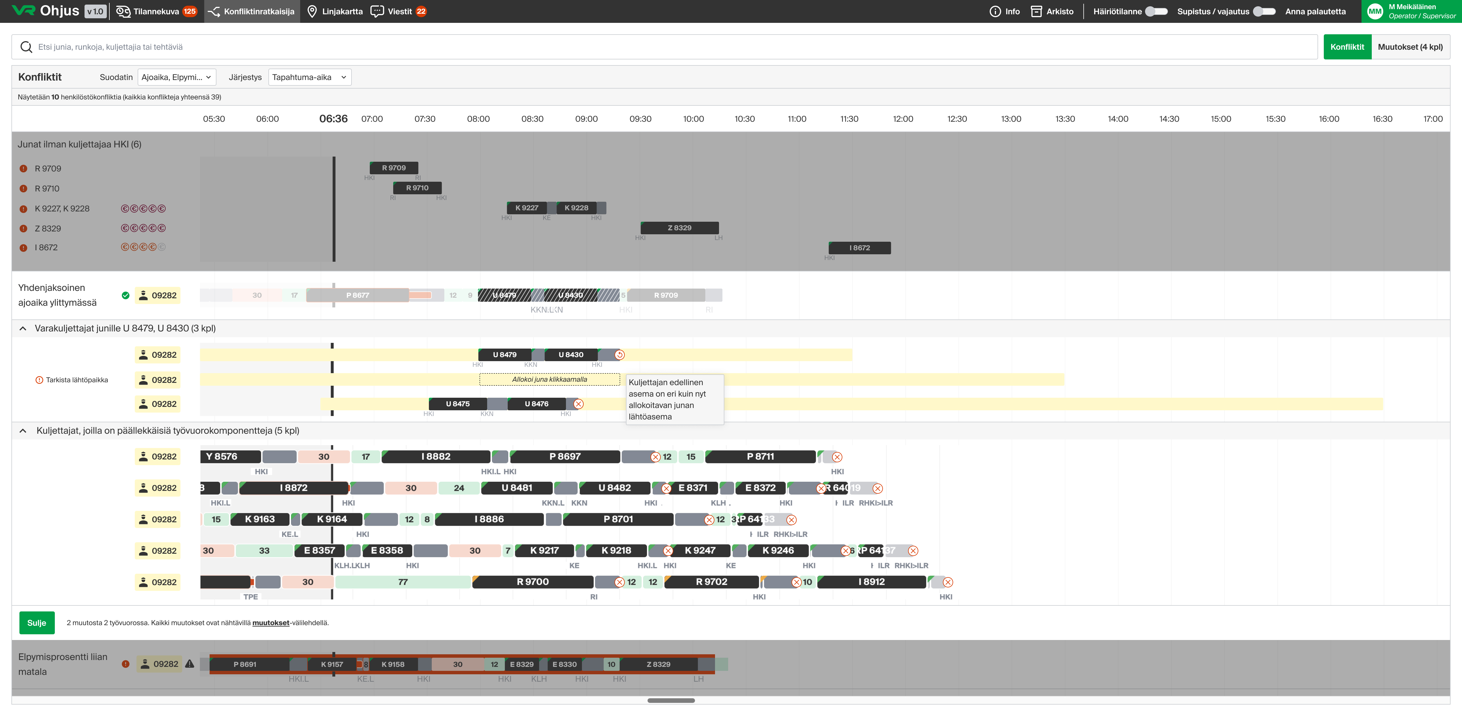The image size is (1462, 716).
Task: Open Viestit messages
Action: point(398,11)
